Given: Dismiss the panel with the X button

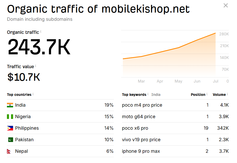Looking at the screenshot, I should coord(225,5).
